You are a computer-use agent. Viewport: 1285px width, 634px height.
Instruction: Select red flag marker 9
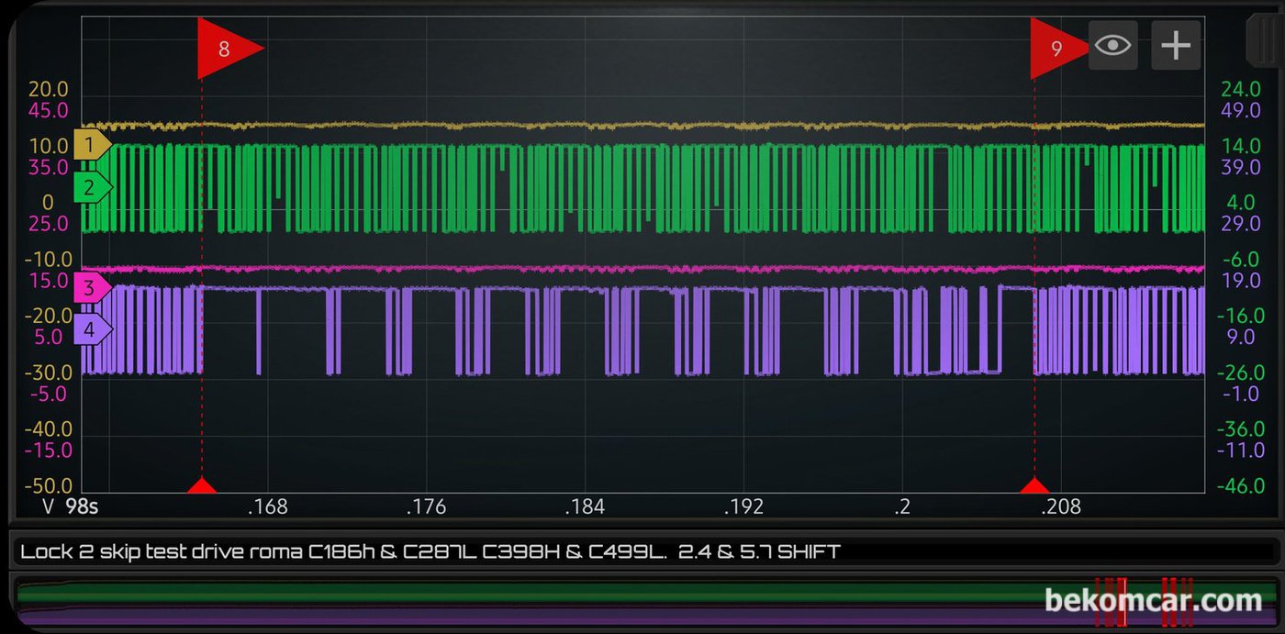1058,48
